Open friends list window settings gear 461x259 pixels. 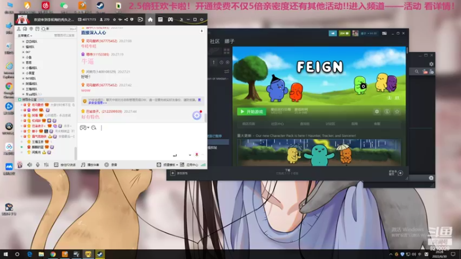point(431,64)
